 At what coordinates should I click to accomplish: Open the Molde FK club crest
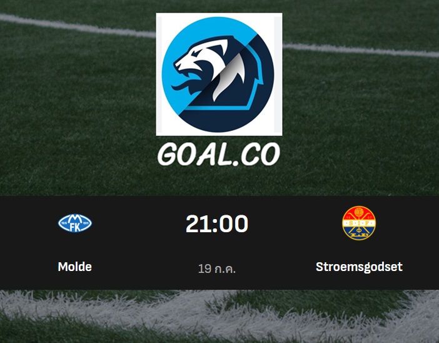click(x=75, y=223)
